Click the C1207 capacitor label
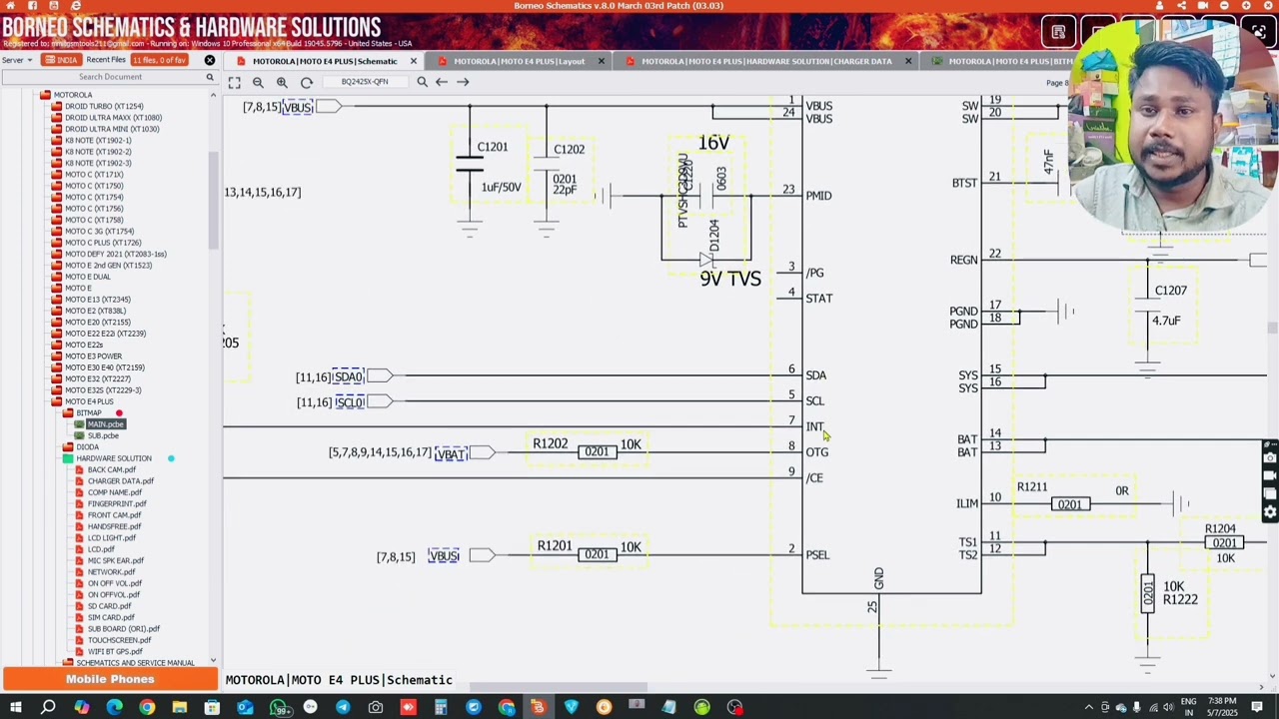1279x719 pixels. (x=1170, y=291)
